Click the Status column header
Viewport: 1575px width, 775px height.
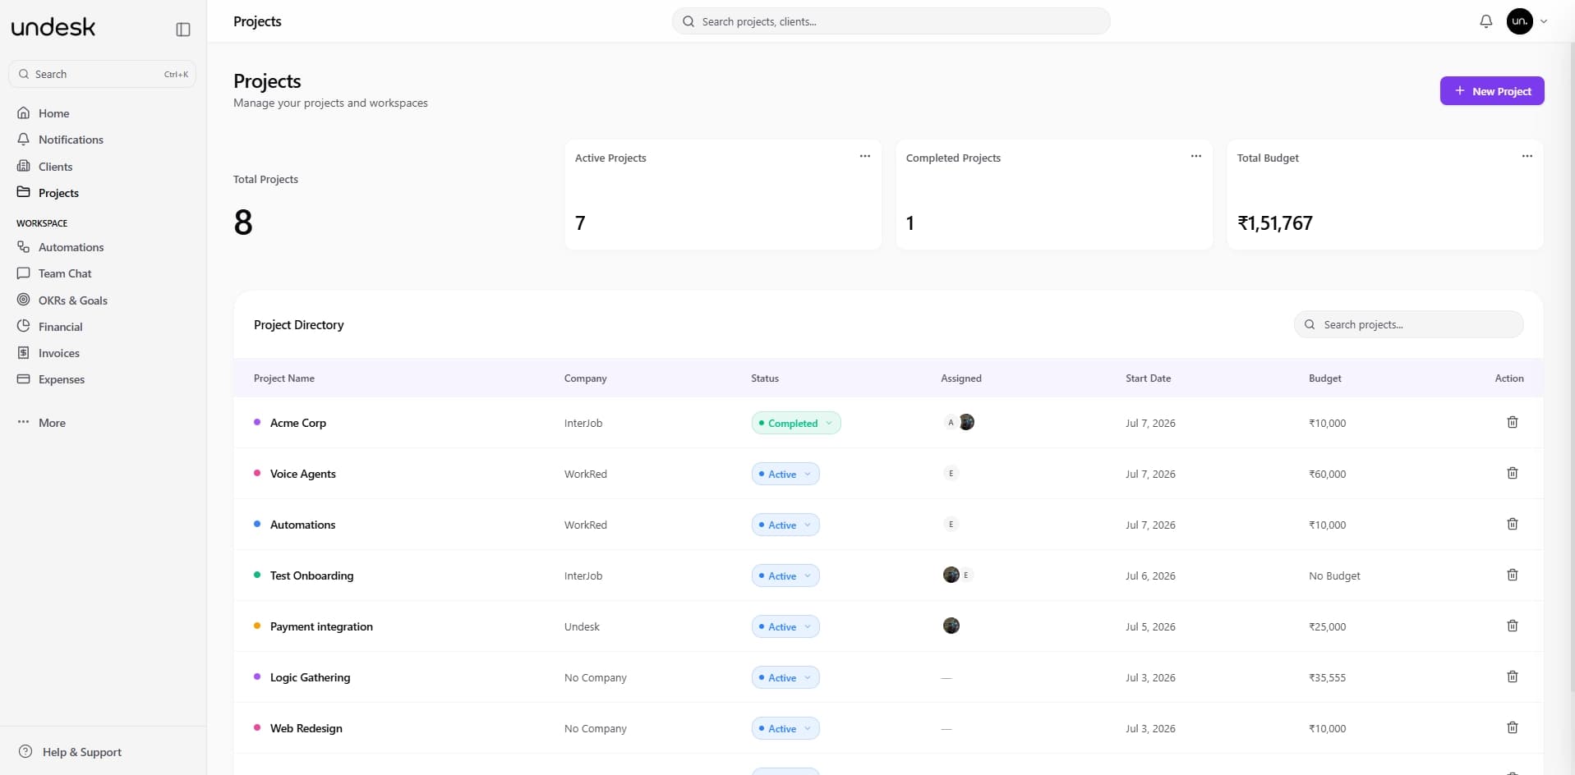[x=765, y=378]
